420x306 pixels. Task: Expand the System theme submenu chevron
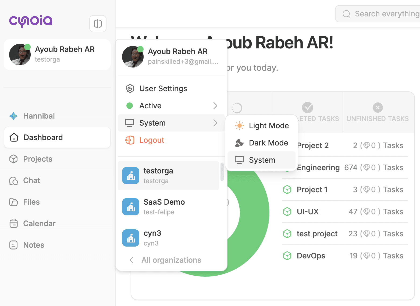click(215, 123)
